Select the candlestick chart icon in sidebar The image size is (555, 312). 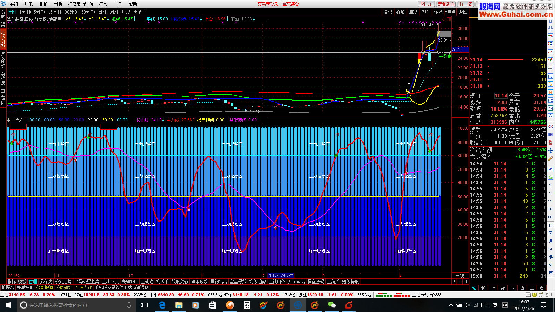pyautogui.click(x=550, y=60)
